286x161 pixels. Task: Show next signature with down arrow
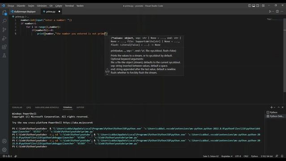pyautogui.click(x=107, y=74)
